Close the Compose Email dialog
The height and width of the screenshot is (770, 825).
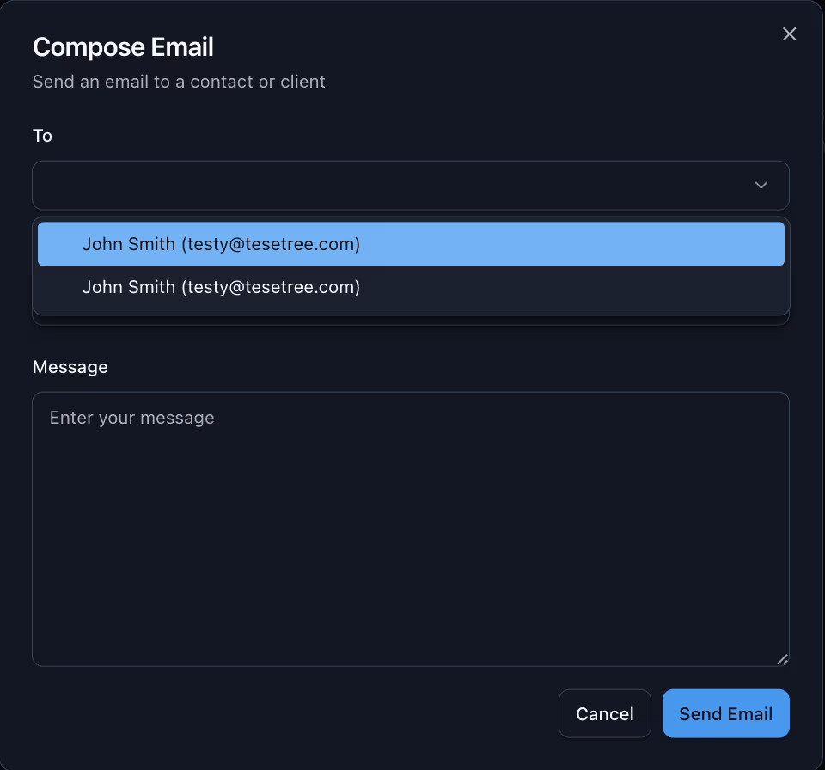789,34
